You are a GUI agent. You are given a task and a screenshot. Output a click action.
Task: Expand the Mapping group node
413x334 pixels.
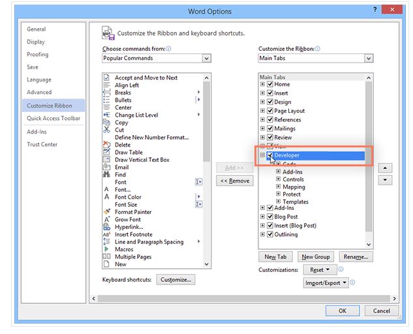pos(279,186)
